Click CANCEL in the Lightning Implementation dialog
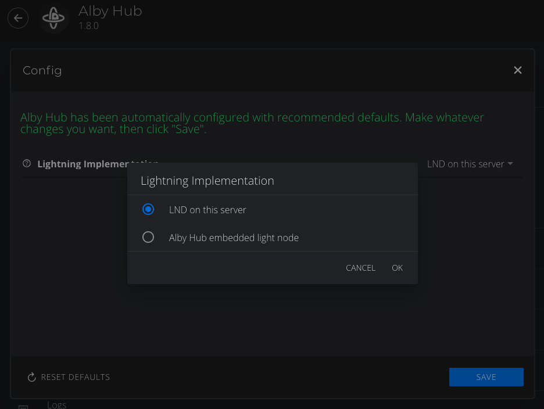This screenshot has height=409, width=544. click(x=360, y=268)
